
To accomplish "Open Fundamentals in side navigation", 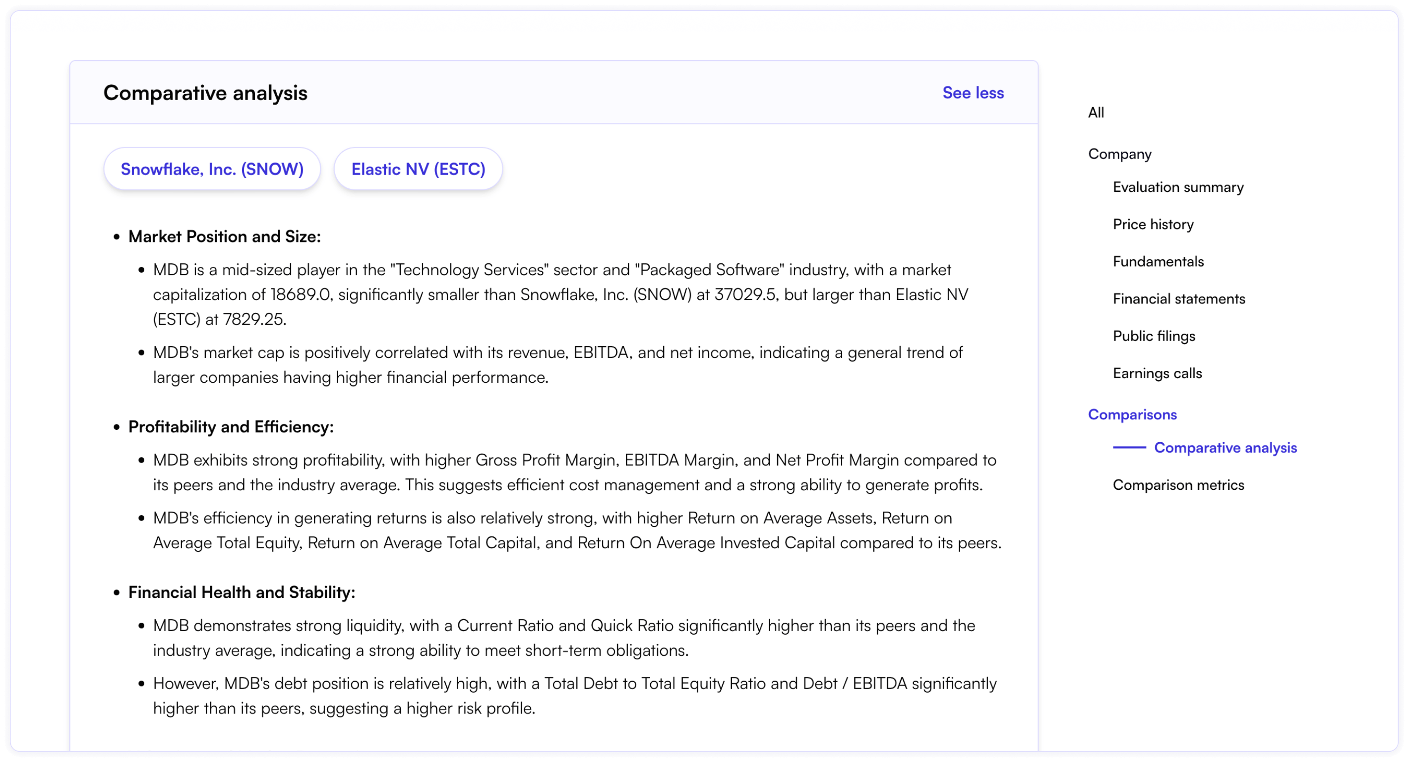I will click(1158, 261).
